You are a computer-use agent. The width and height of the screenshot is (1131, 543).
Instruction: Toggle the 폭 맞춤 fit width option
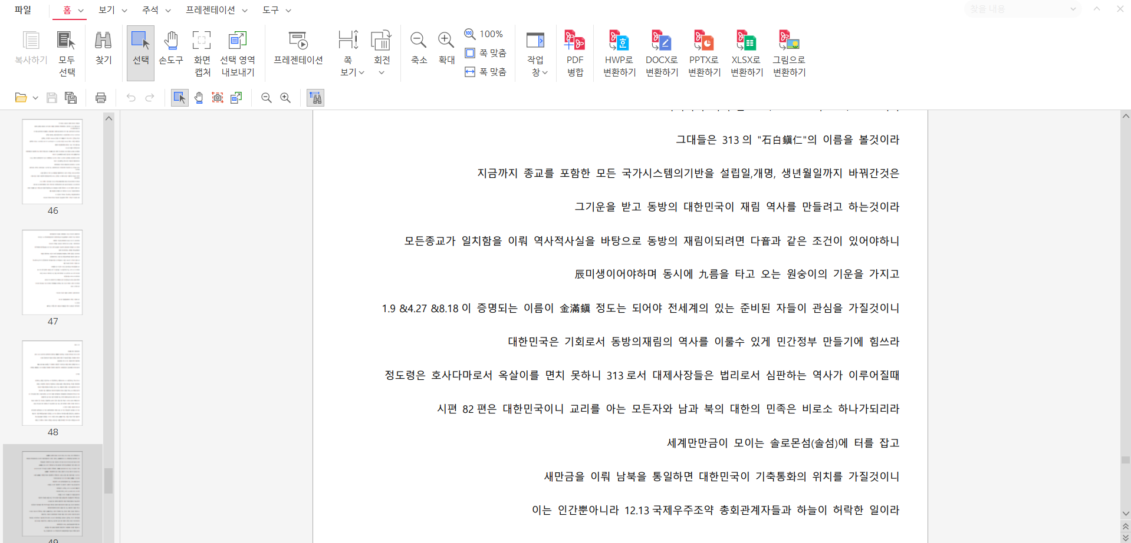(x=486, y=72)
